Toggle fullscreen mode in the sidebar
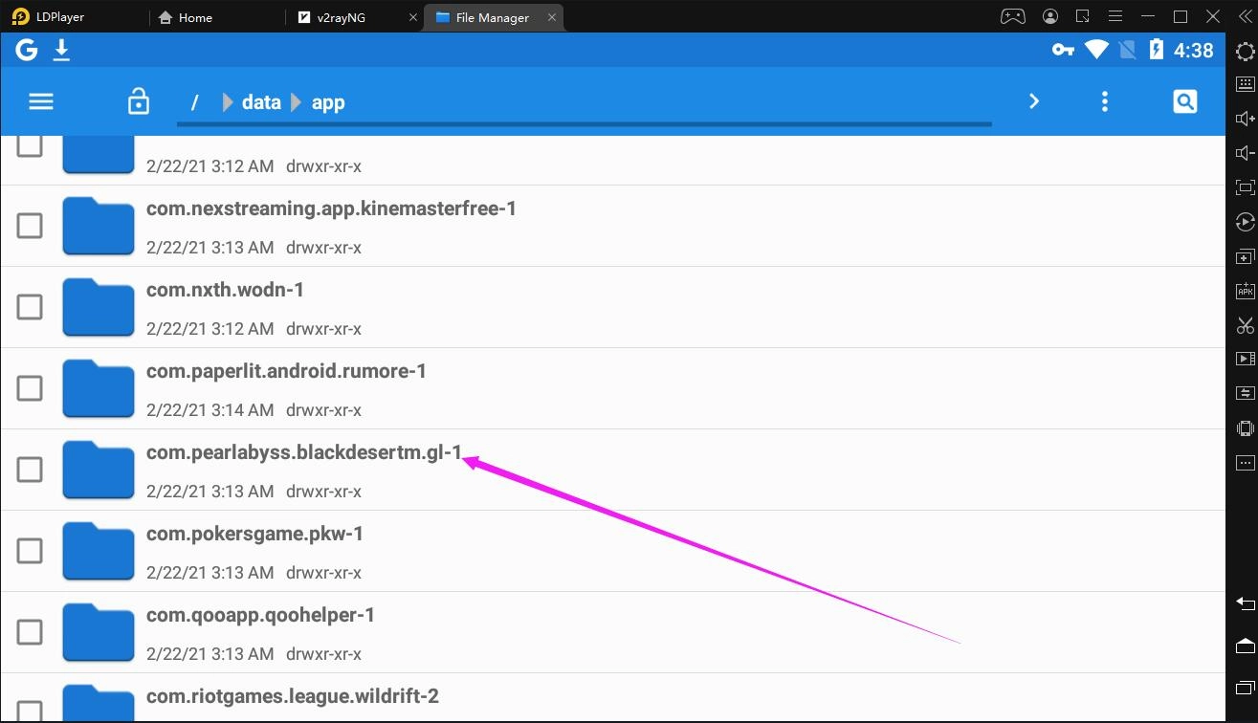 [x=1244, y=187]
